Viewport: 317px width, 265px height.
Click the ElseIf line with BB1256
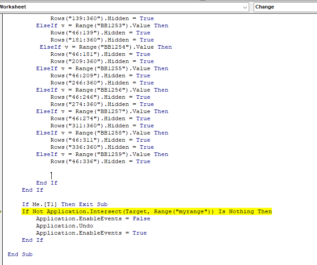point(102,90)
